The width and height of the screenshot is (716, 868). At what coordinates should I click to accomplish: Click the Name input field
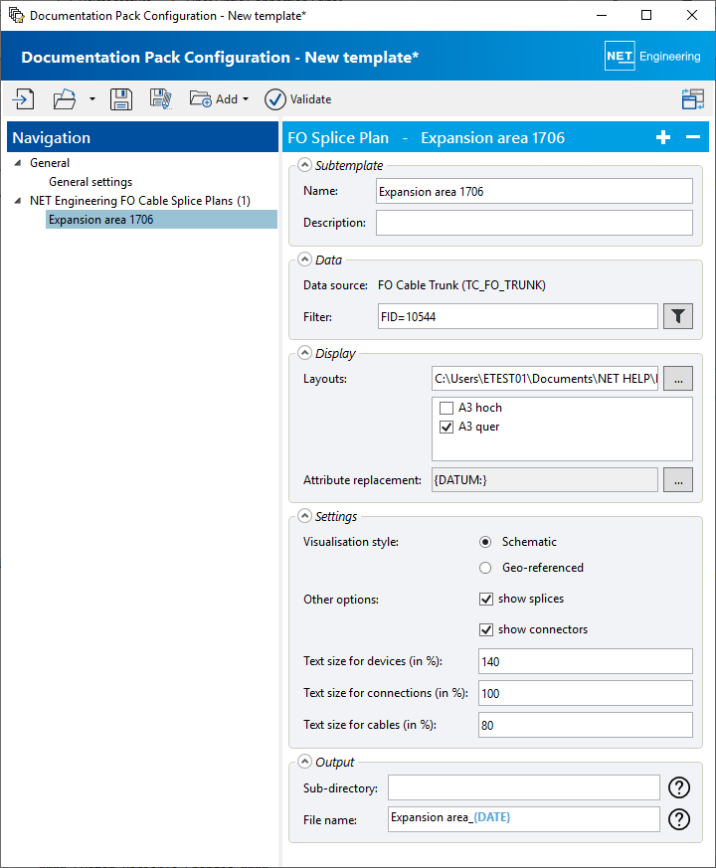pyautogui.click(x=534, y=191)
